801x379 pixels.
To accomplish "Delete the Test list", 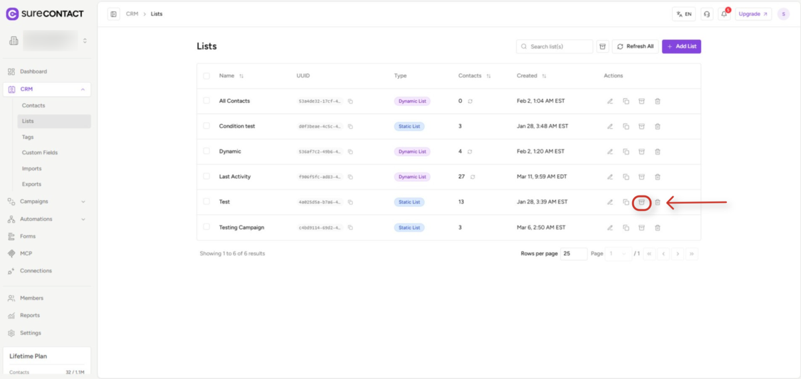I will pyautogui.click(x=657, y=202).
